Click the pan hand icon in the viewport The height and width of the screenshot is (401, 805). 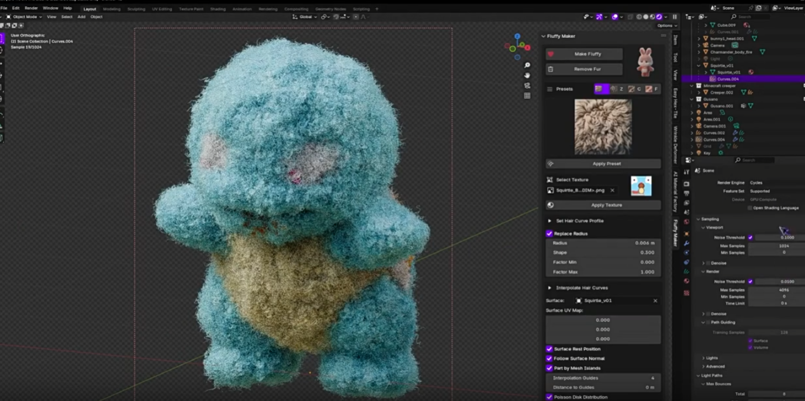(527, 75)
